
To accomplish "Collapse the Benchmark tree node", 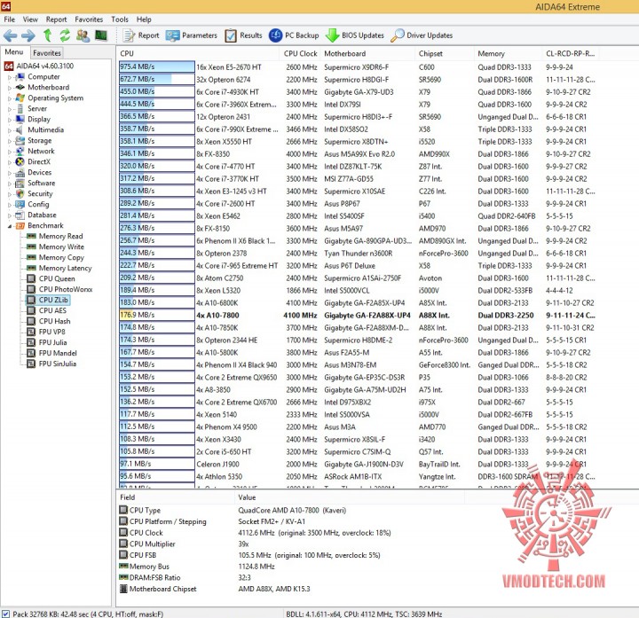I will point(10,226).
